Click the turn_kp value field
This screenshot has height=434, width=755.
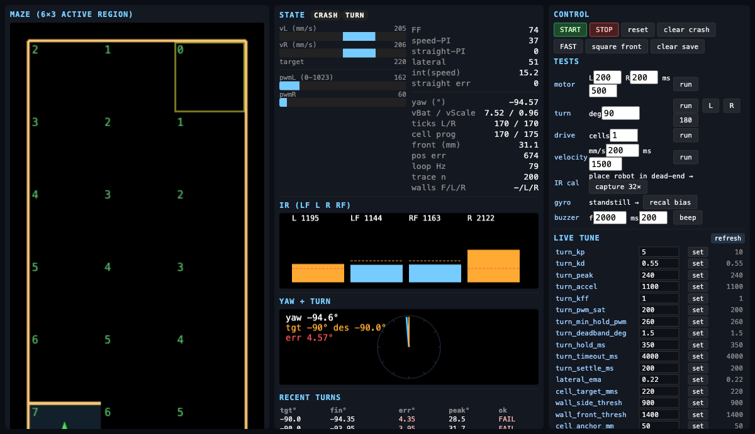(659, 252)
